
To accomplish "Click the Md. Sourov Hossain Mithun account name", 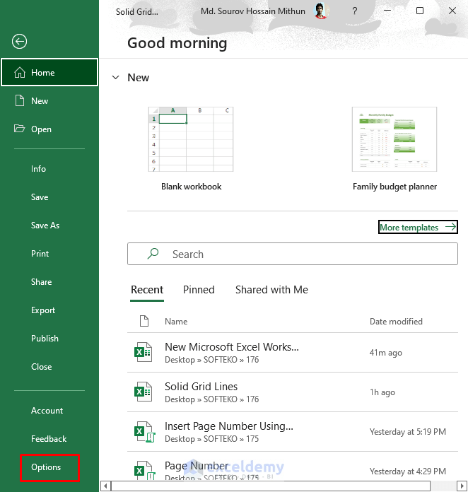I will tap(252, 11).
